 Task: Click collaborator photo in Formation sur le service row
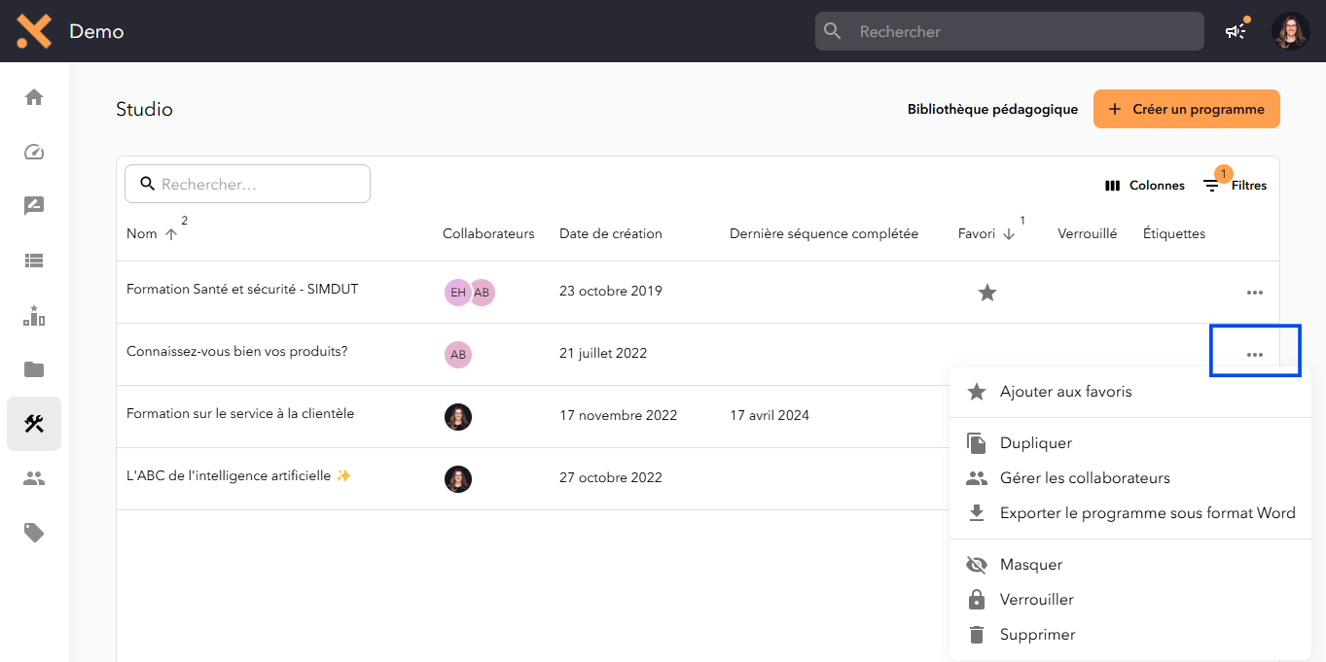point(458,416)
